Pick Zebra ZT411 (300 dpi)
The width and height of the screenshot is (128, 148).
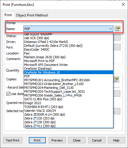(x=68, y=126)
